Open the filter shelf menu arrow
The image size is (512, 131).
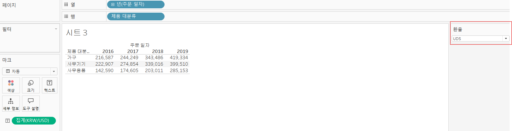56,29
